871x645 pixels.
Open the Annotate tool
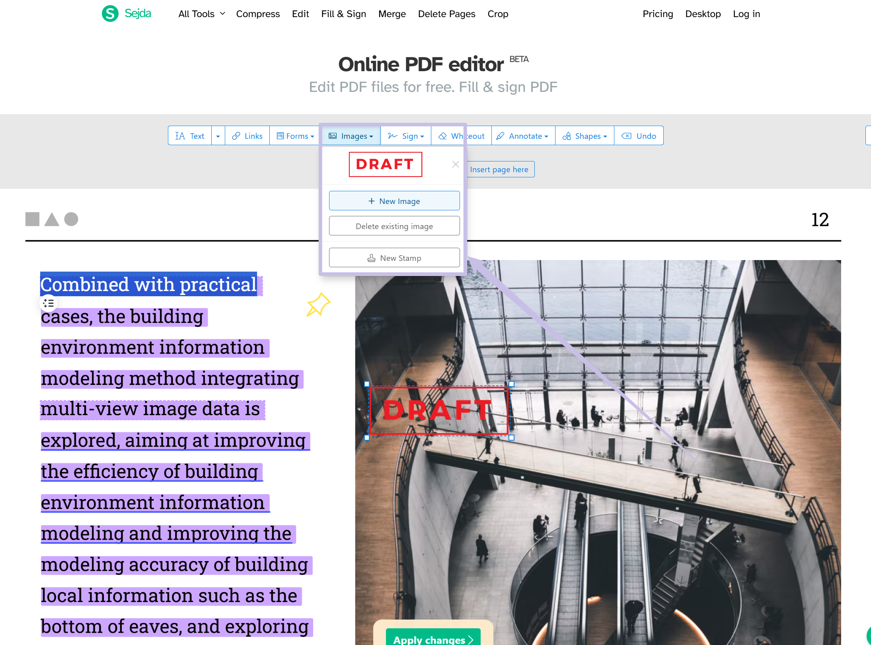point(522,136)
